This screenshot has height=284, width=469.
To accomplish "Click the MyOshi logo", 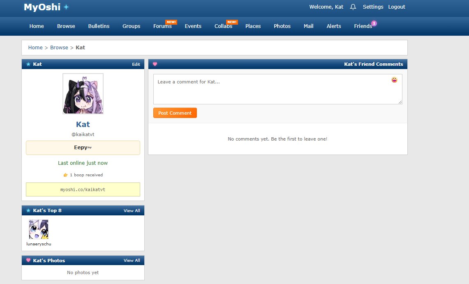I will pos(46,7).
